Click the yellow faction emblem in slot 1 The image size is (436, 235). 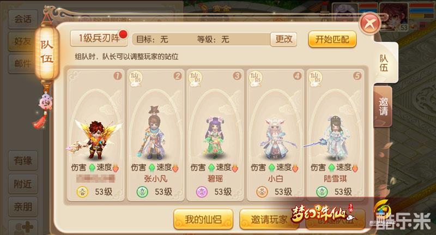[x=82, y=191]
